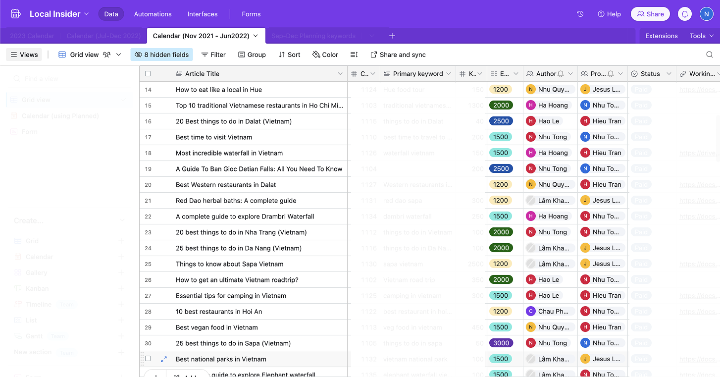The width and height of the screenshot is (720, 377).
Task: Open the Color option in toolbar
Action: click(325, 54)
